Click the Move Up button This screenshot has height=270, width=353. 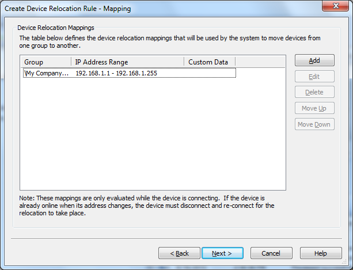tap(314, 108)
